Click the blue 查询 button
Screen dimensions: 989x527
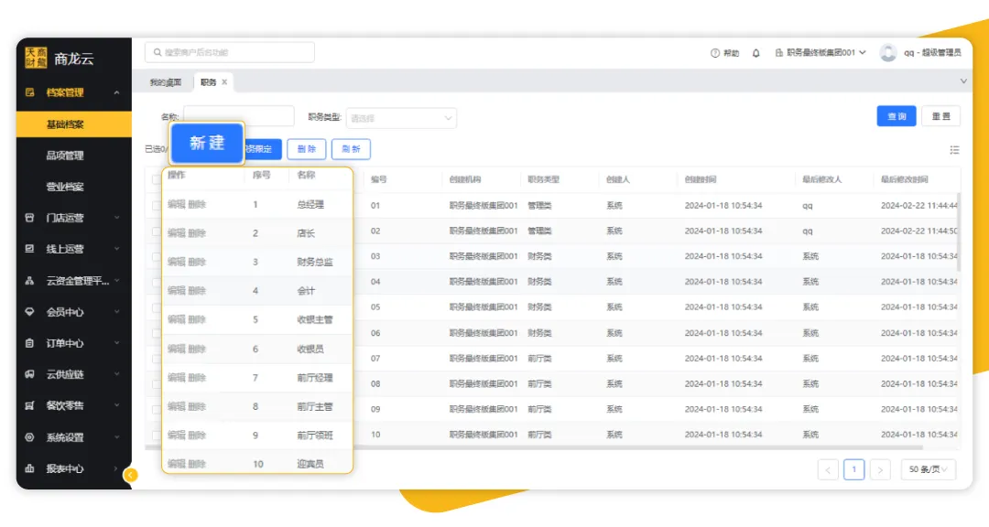tap(897, 116)
